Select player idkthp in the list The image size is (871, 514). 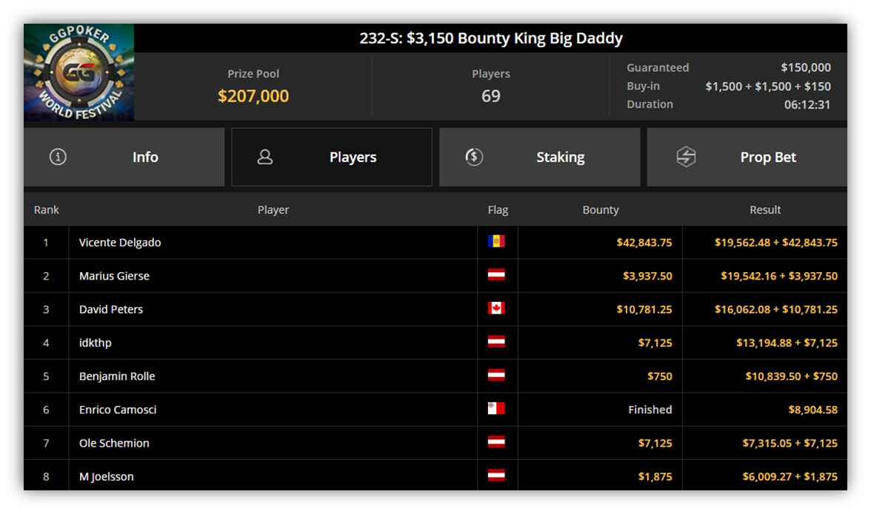[95, 342]
